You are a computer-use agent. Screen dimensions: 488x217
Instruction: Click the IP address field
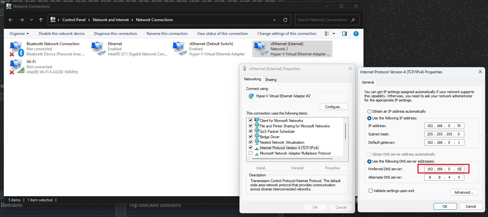444,126
